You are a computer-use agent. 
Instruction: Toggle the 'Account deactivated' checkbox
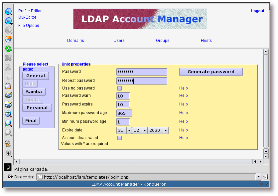(x=119, y=138)
